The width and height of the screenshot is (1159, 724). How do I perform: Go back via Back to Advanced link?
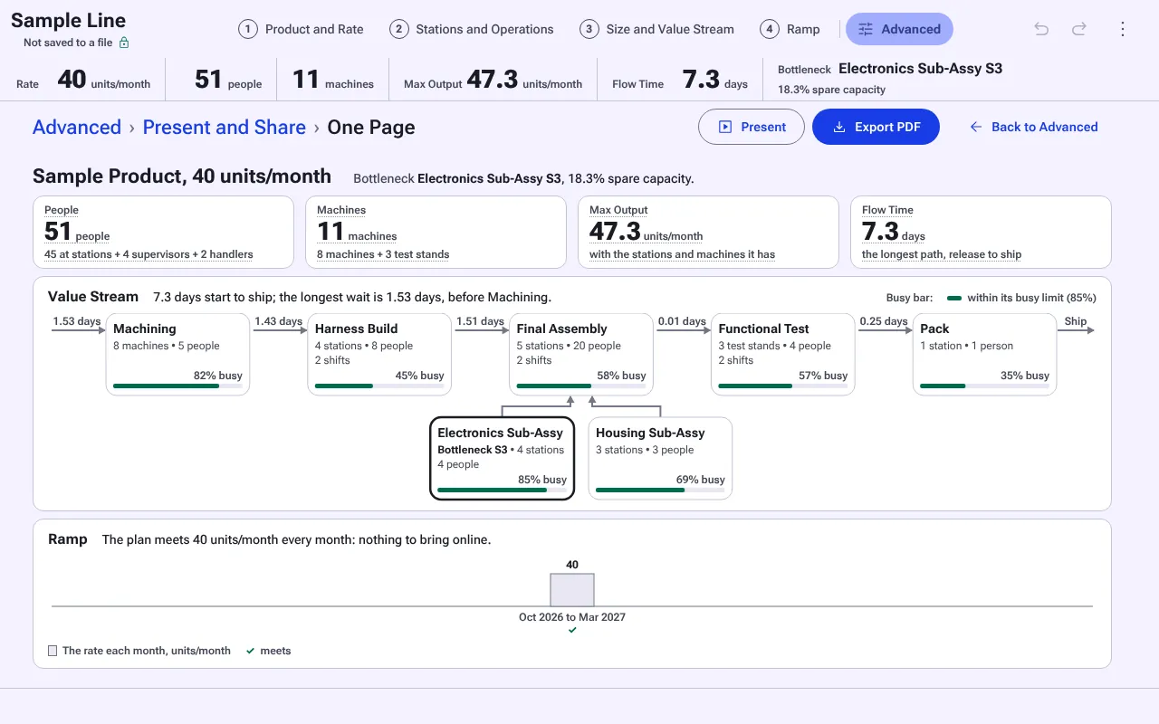(x=1033, y=127)
